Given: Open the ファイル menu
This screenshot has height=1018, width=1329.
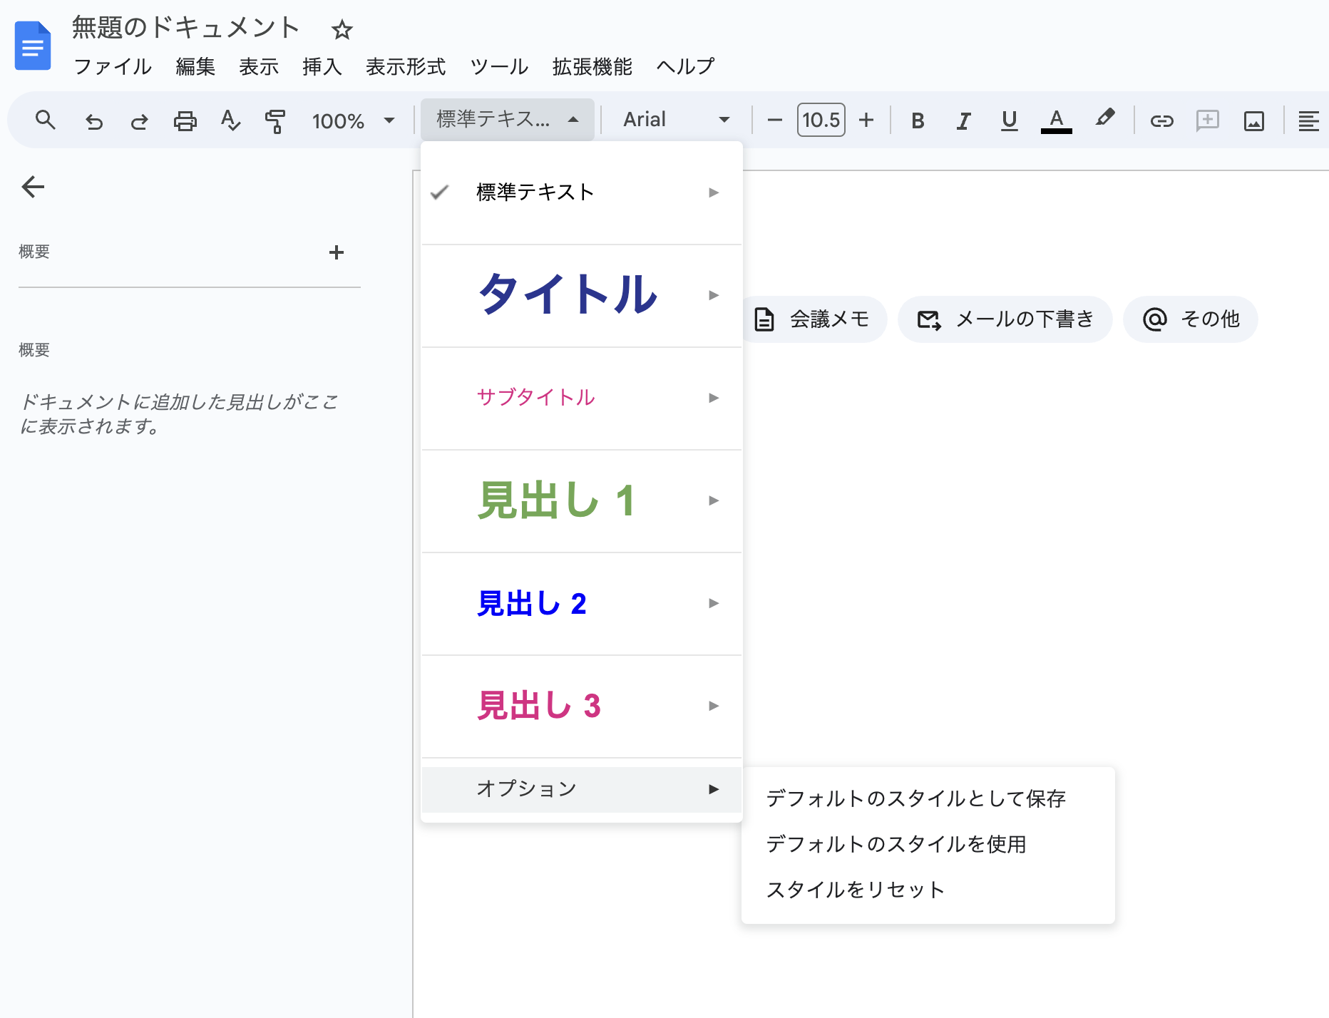Looking at the screenshot, I should click(x=113, y=66).
